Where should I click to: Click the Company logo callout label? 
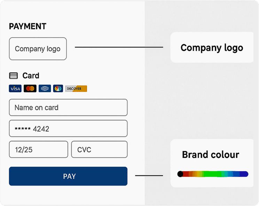[x=212, y=48]
